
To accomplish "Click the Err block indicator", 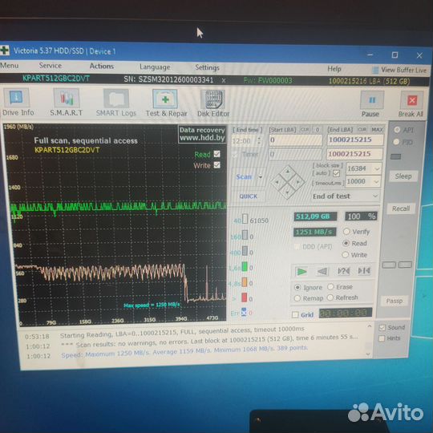I will pos(244,313).
